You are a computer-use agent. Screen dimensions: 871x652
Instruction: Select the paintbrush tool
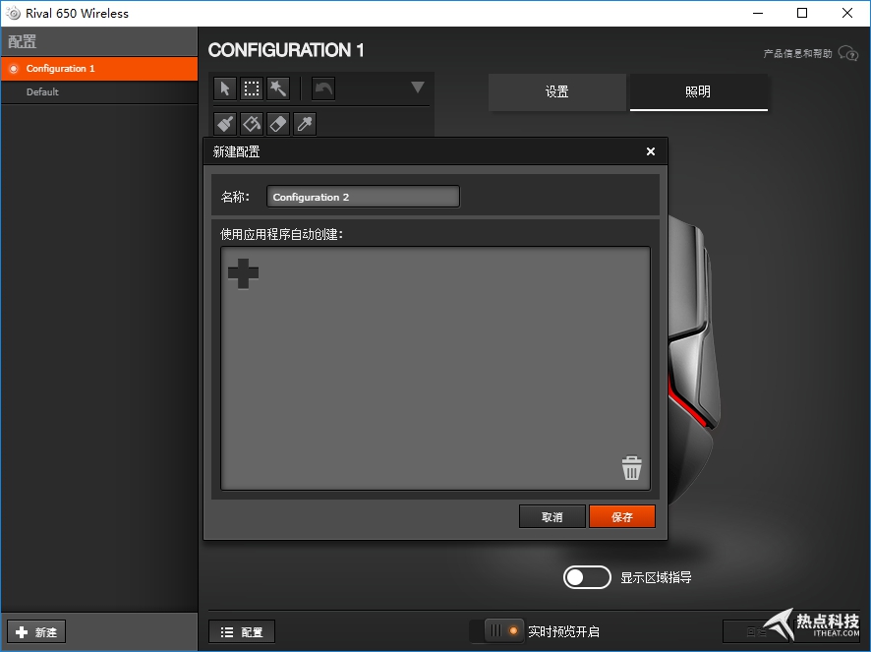click(x=225, y=124)
